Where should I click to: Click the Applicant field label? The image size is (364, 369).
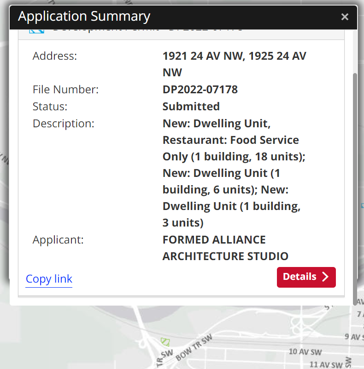click(x=58, y=239)
